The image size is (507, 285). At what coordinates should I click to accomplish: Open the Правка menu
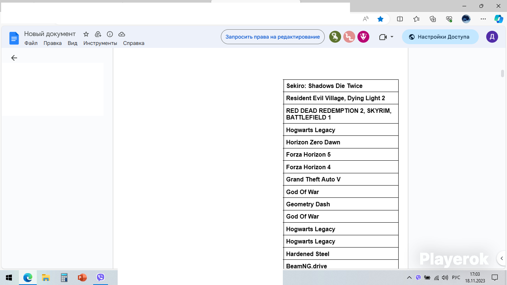point(53,43)
